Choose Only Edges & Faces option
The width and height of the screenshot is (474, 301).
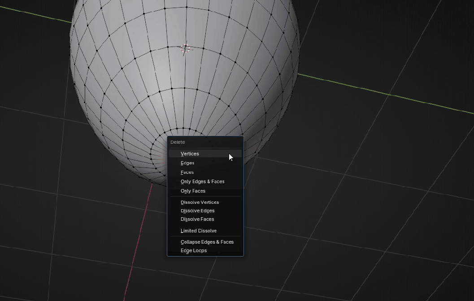click(x=202, y=182)
